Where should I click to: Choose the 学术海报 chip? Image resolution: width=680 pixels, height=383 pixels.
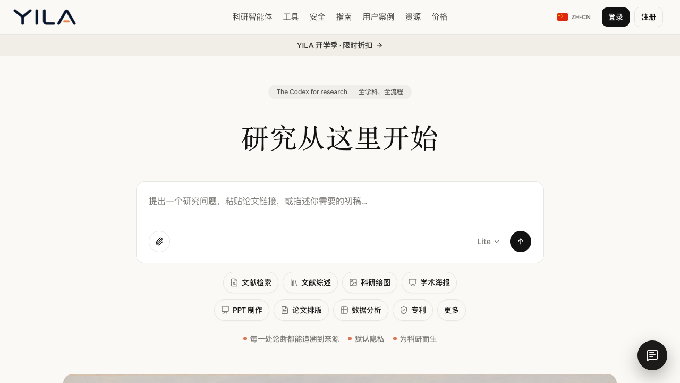[429, 282]
